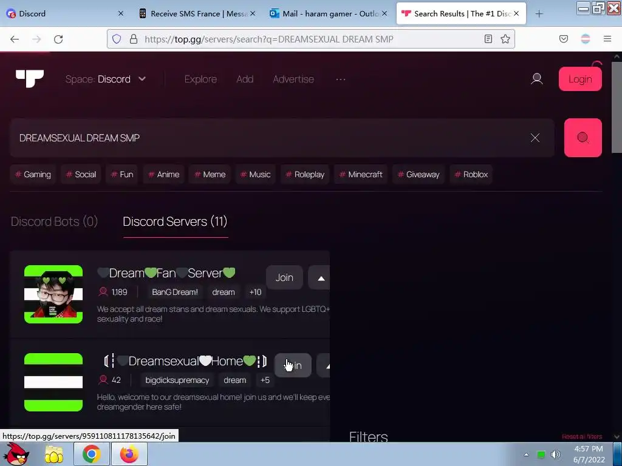Select the #Social tag
Screen dimensions: 622x466
click(x=81, y=174)
